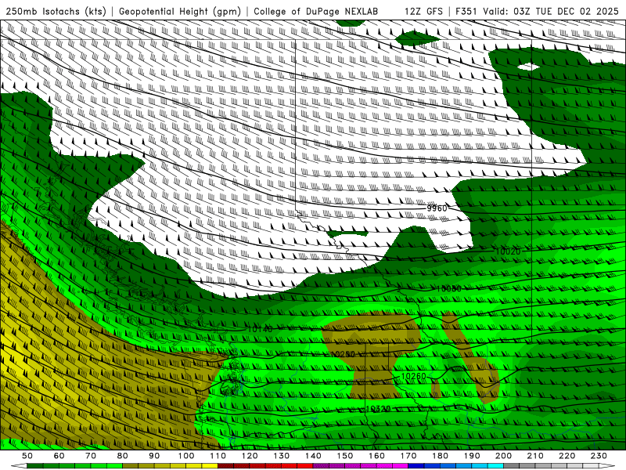The width and height of the screenshot is (626, 470).
Task: Select the dark gray swatch just after 200
Action: pyautogui.click(x=512, y=465)
